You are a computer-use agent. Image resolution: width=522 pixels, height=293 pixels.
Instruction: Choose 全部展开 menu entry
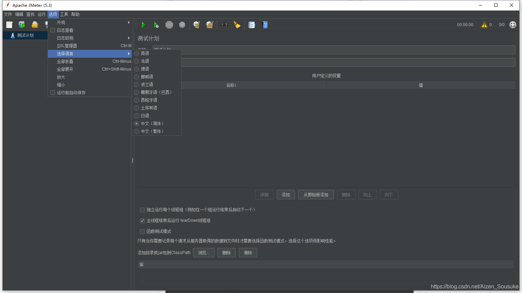click(x=90, y=69)
